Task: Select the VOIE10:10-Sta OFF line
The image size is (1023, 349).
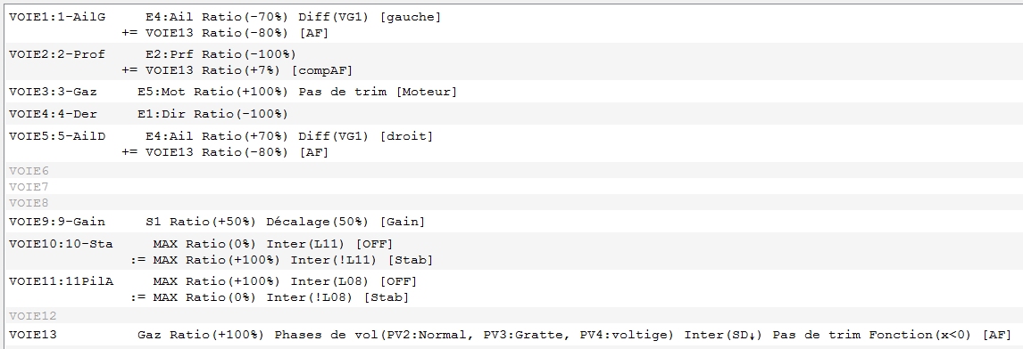Action: click(201, 244)
